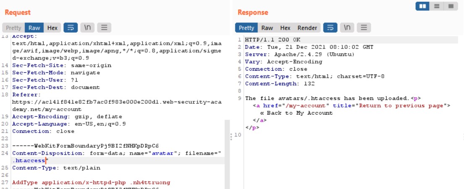The height and width of the screenshot is (189, 464).
Task: Switch to the combined single-pane layout icon
Action: tap(451, 6)
